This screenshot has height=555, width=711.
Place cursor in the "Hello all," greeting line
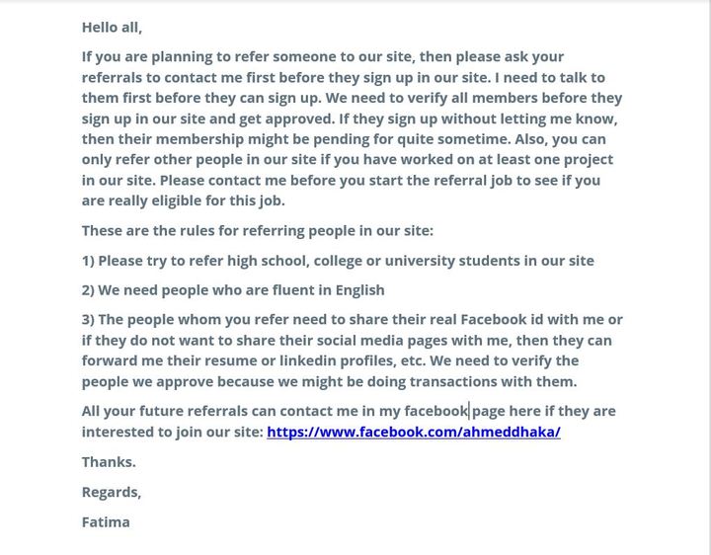112,28
